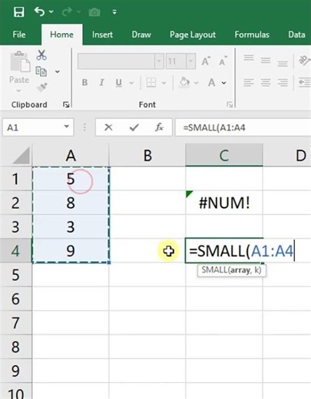The width and height of the screenshot is (311, 399).
Task: Cancel formula entry with X button
Action: click(x=108, y=127)
